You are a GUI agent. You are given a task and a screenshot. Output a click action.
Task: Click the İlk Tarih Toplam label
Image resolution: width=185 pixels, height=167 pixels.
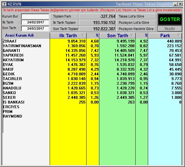pyautogui.click(x=64, y=23)
